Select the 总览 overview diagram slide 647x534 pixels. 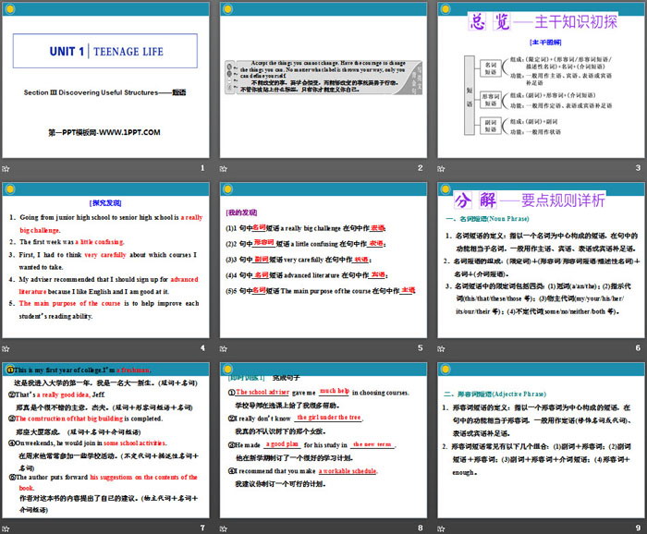click(x=539, y=79)
